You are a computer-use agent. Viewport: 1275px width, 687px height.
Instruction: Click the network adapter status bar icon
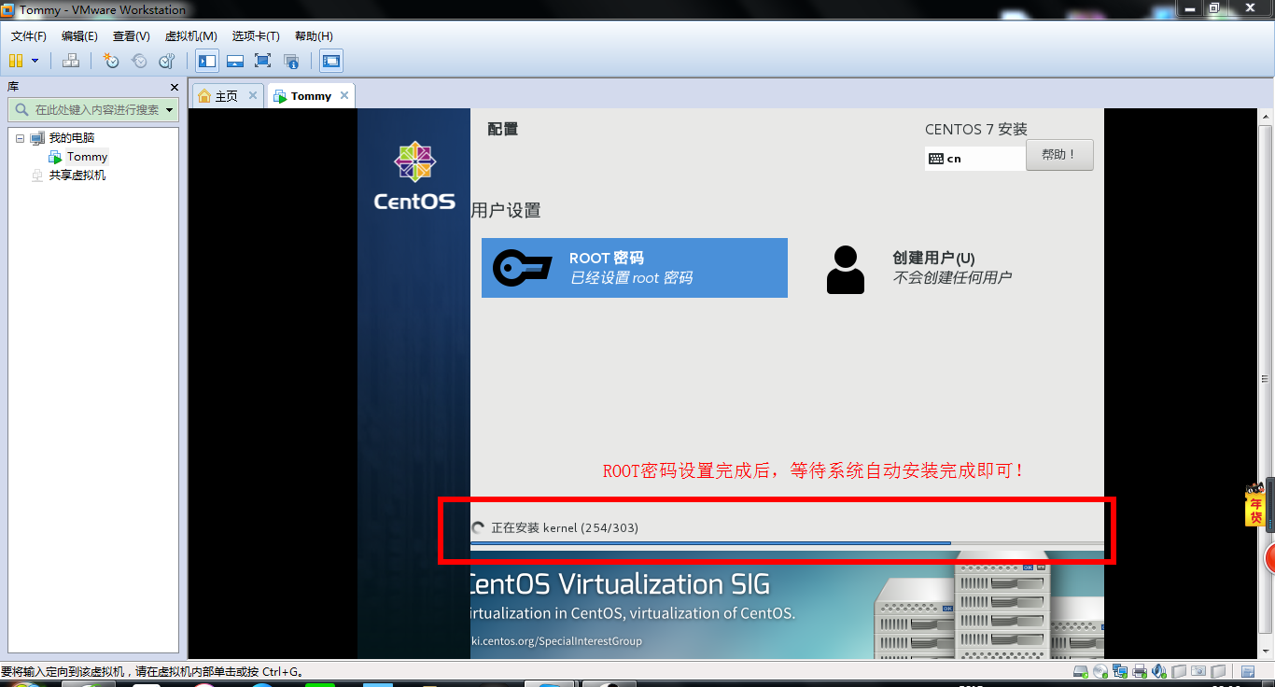1120,671
